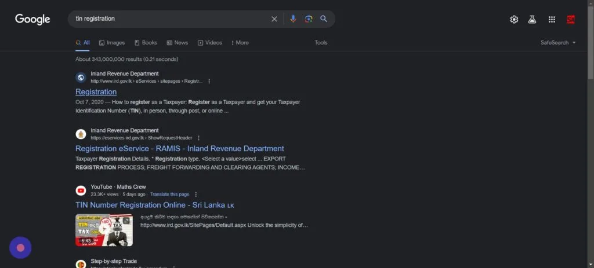The height and width of the screenshot is (268, 594).
Task: Open Google Lens image search
Action: 309,19
